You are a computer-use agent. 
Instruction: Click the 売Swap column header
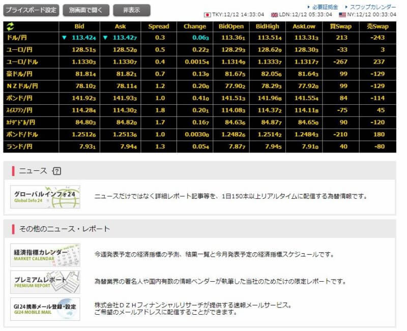377,26
